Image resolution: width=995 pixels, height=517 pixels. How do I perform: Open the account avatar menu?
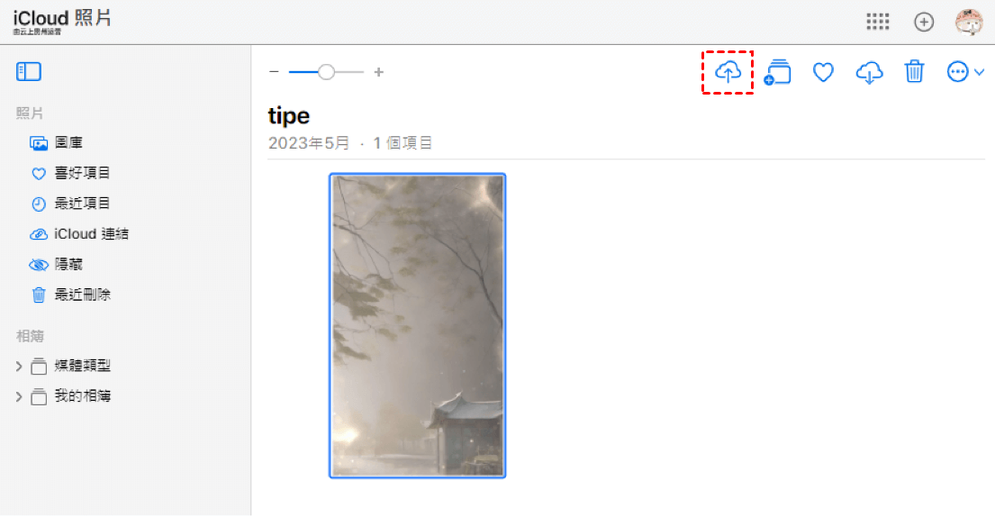click(969, 23)
